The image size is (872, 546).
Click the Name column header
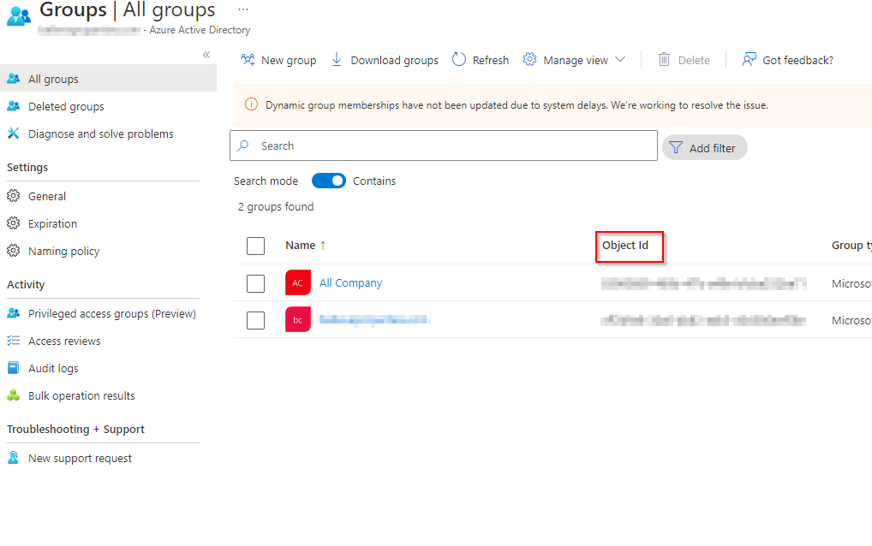[301, 245]
